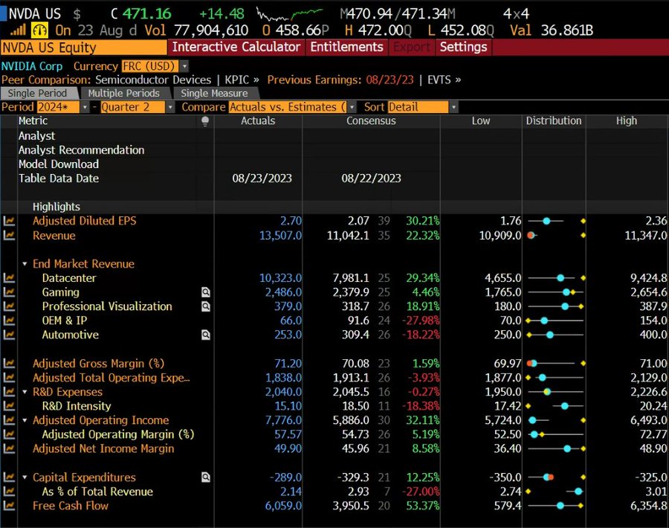Open the Entitlements menu
This screenshot has height=528, width=669.
347,47
